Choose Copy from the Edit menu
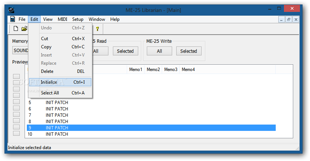The height and width of the screenshot is (161, 310). click(x=60, y=47)
